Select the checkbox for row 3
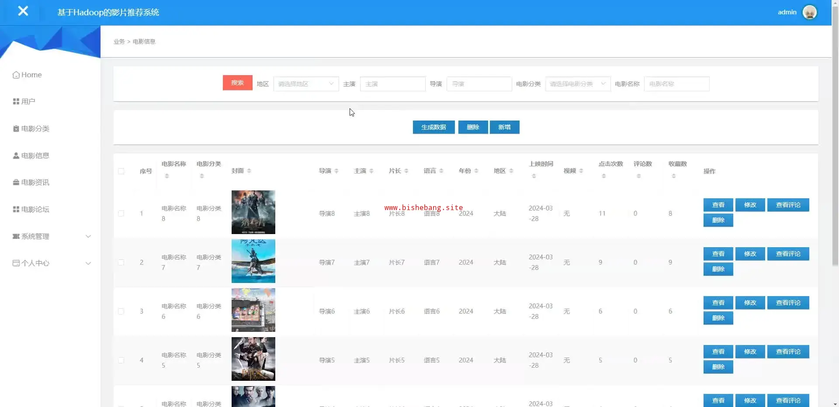Viewport: 839px width, 407px height. click(121, 311)
